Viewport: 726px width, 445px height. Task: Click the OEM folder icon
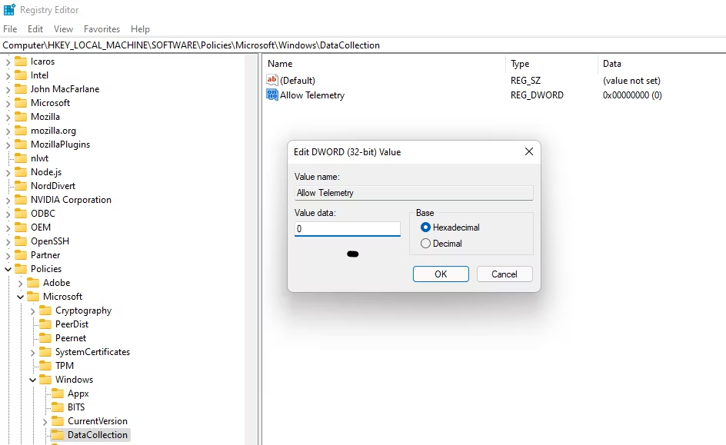point(21,227)
